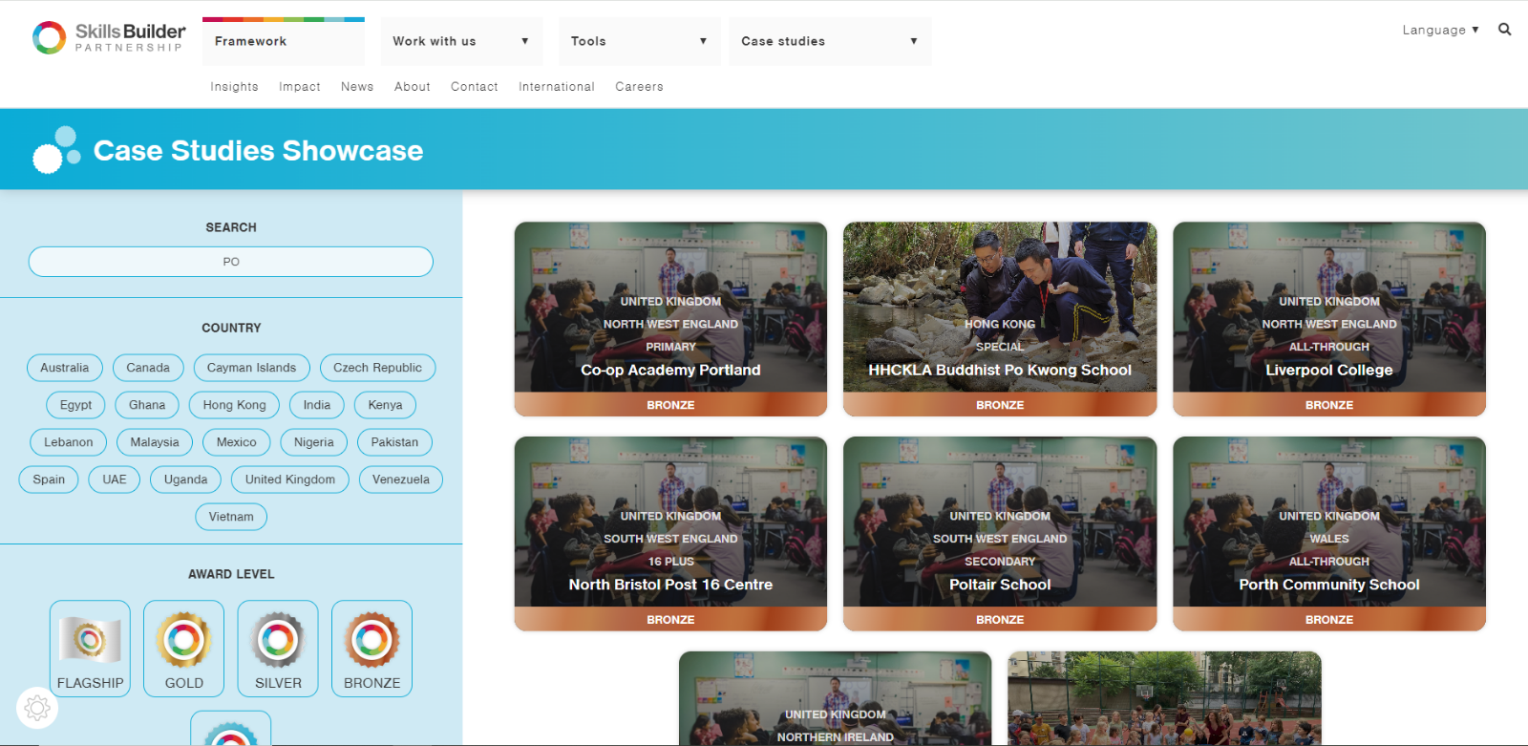Screen dimensions: 1528x746
Task: Toggle the Uganda country filter
Action: coord(185,480)
